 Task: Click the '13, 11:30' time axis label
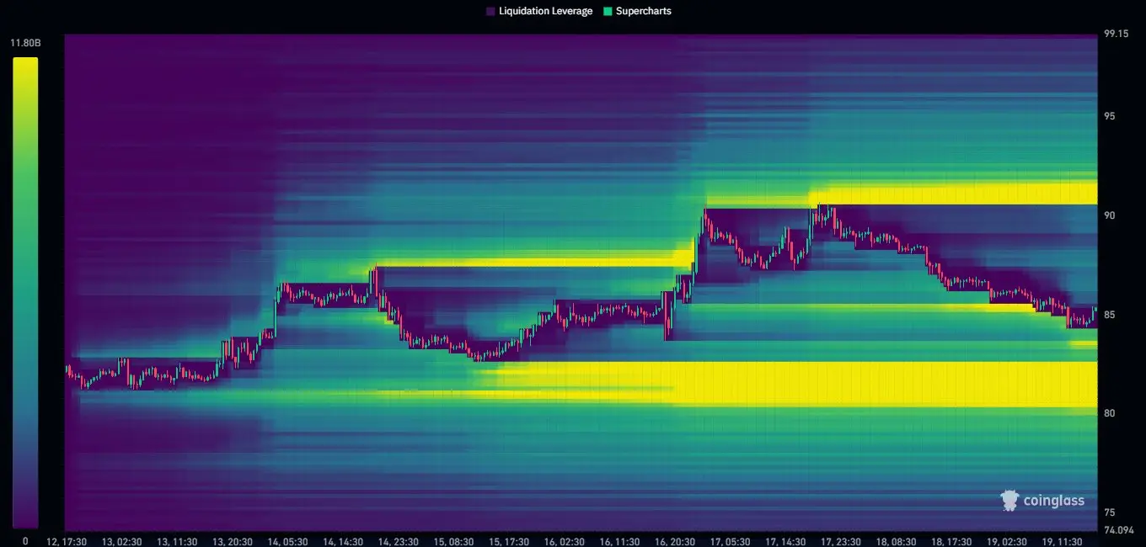(x=177, y=541)
